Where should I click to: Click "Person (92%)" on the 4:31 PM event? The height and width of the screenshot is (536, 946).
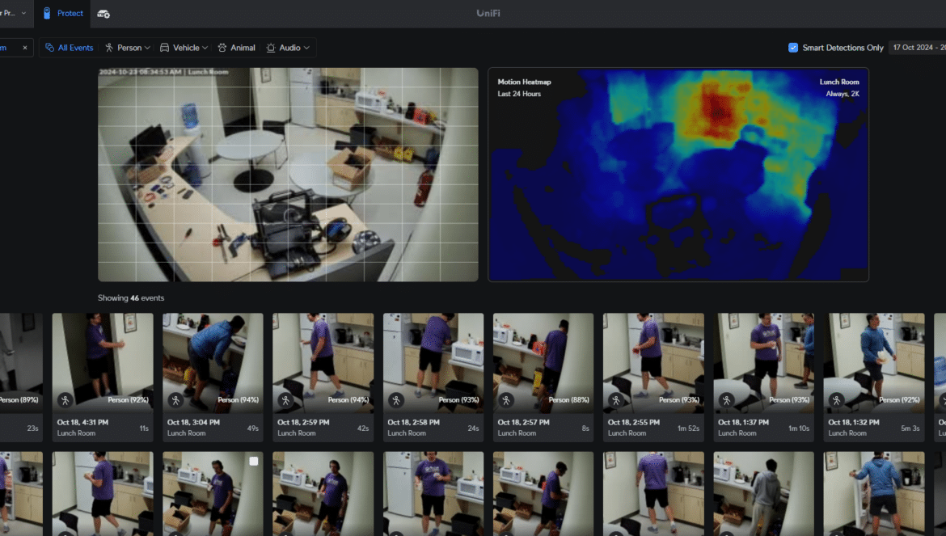(x=127, y=399)
